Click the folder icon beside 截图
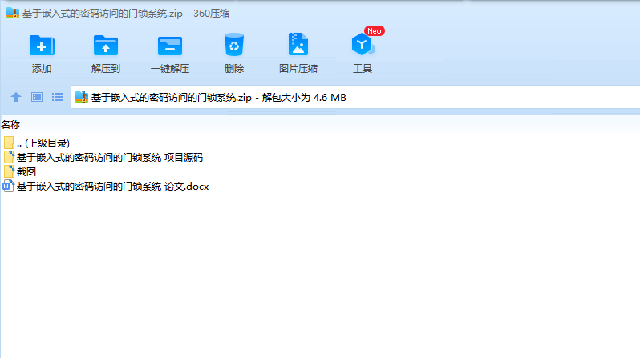This screenshot has height=358, width=640. click(9, 171)
